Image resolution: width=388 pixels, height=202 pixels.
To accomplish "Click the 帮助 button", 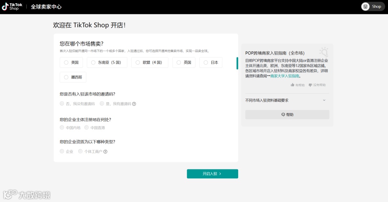I will click(287, 114).
